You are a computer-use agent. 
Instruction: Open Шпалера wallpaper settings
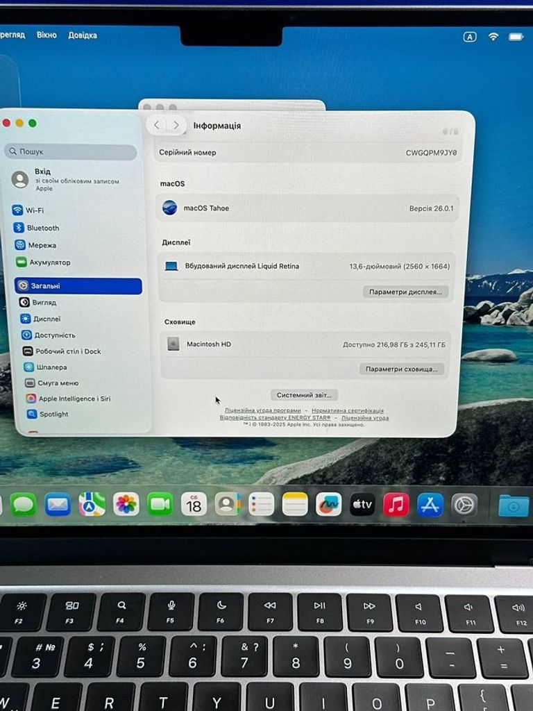[x=45, y=367]
